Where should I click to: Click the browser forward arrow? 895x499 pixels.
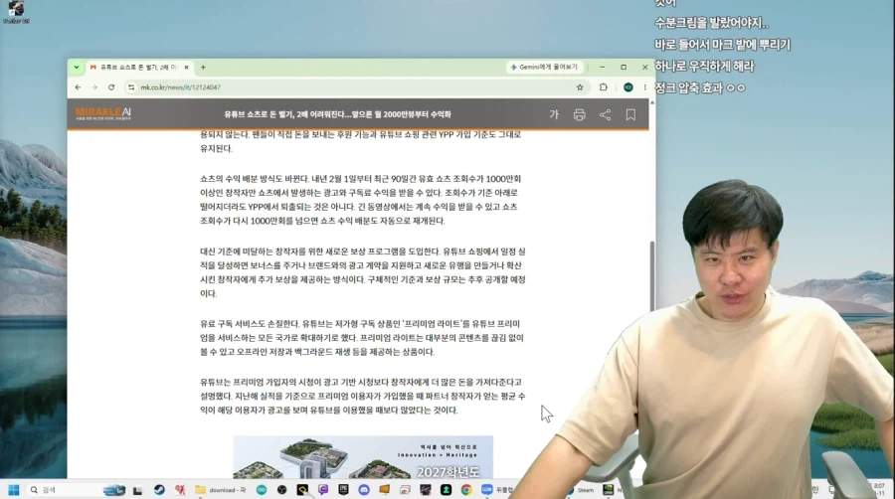[x=94, y=87]
